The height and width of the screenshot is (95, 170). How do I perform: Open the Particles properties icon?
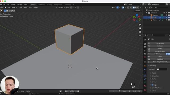pyautogui.click(x=145, y=73)
